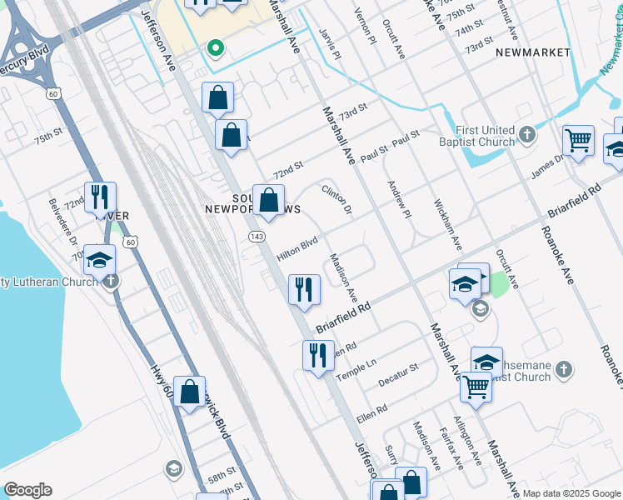Click school marker near Orcutt Ave park
Viewport: 623px width, 500px height.
(466, 287)
